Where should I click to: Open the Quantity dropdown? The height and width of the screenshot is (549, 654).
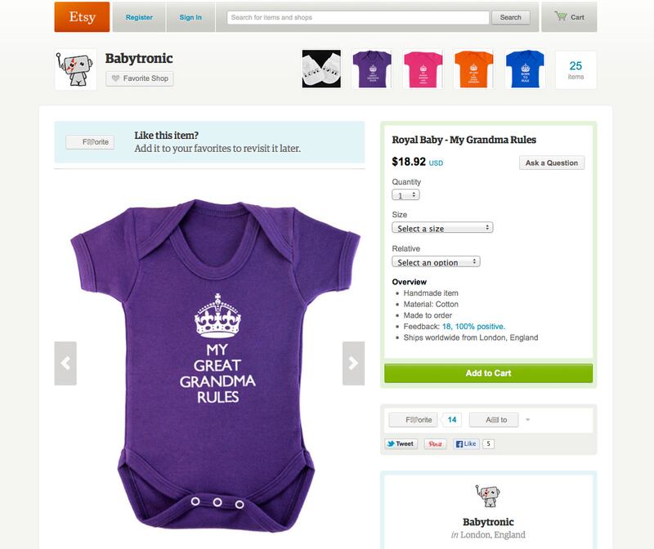405,194
